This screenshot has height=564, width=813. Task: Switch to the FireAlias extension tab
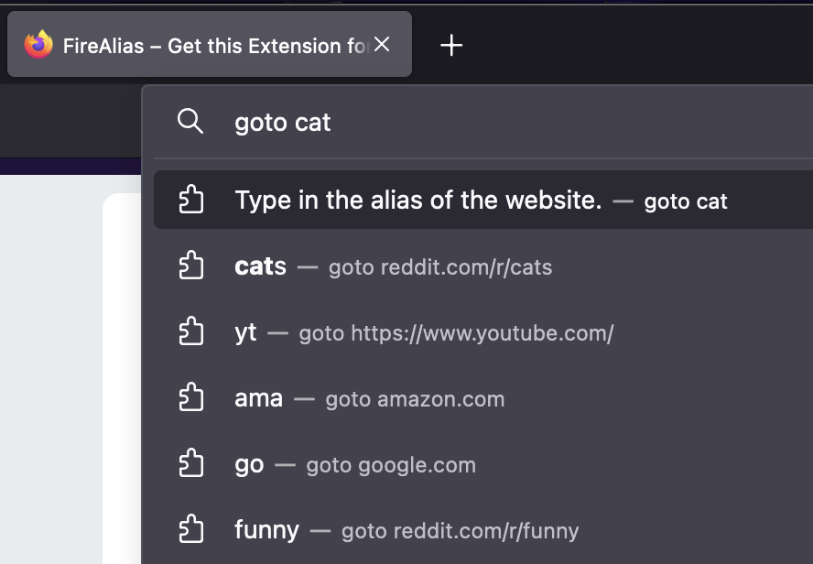(x=210, y=45)
